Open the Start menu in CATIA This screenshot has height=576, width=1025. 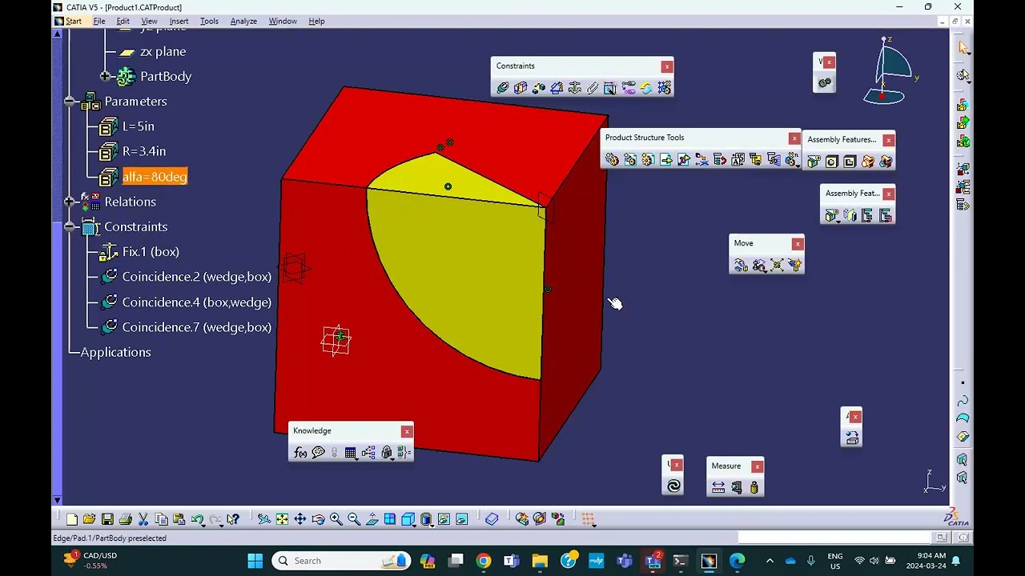tap(74, 22)
